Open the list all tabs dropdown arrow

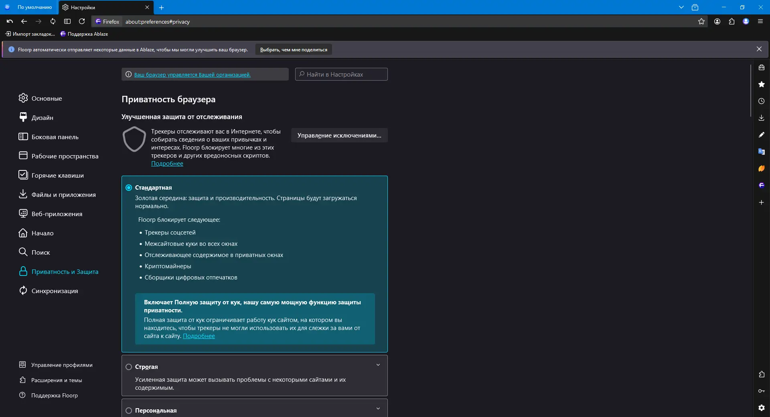click(681, 7)
